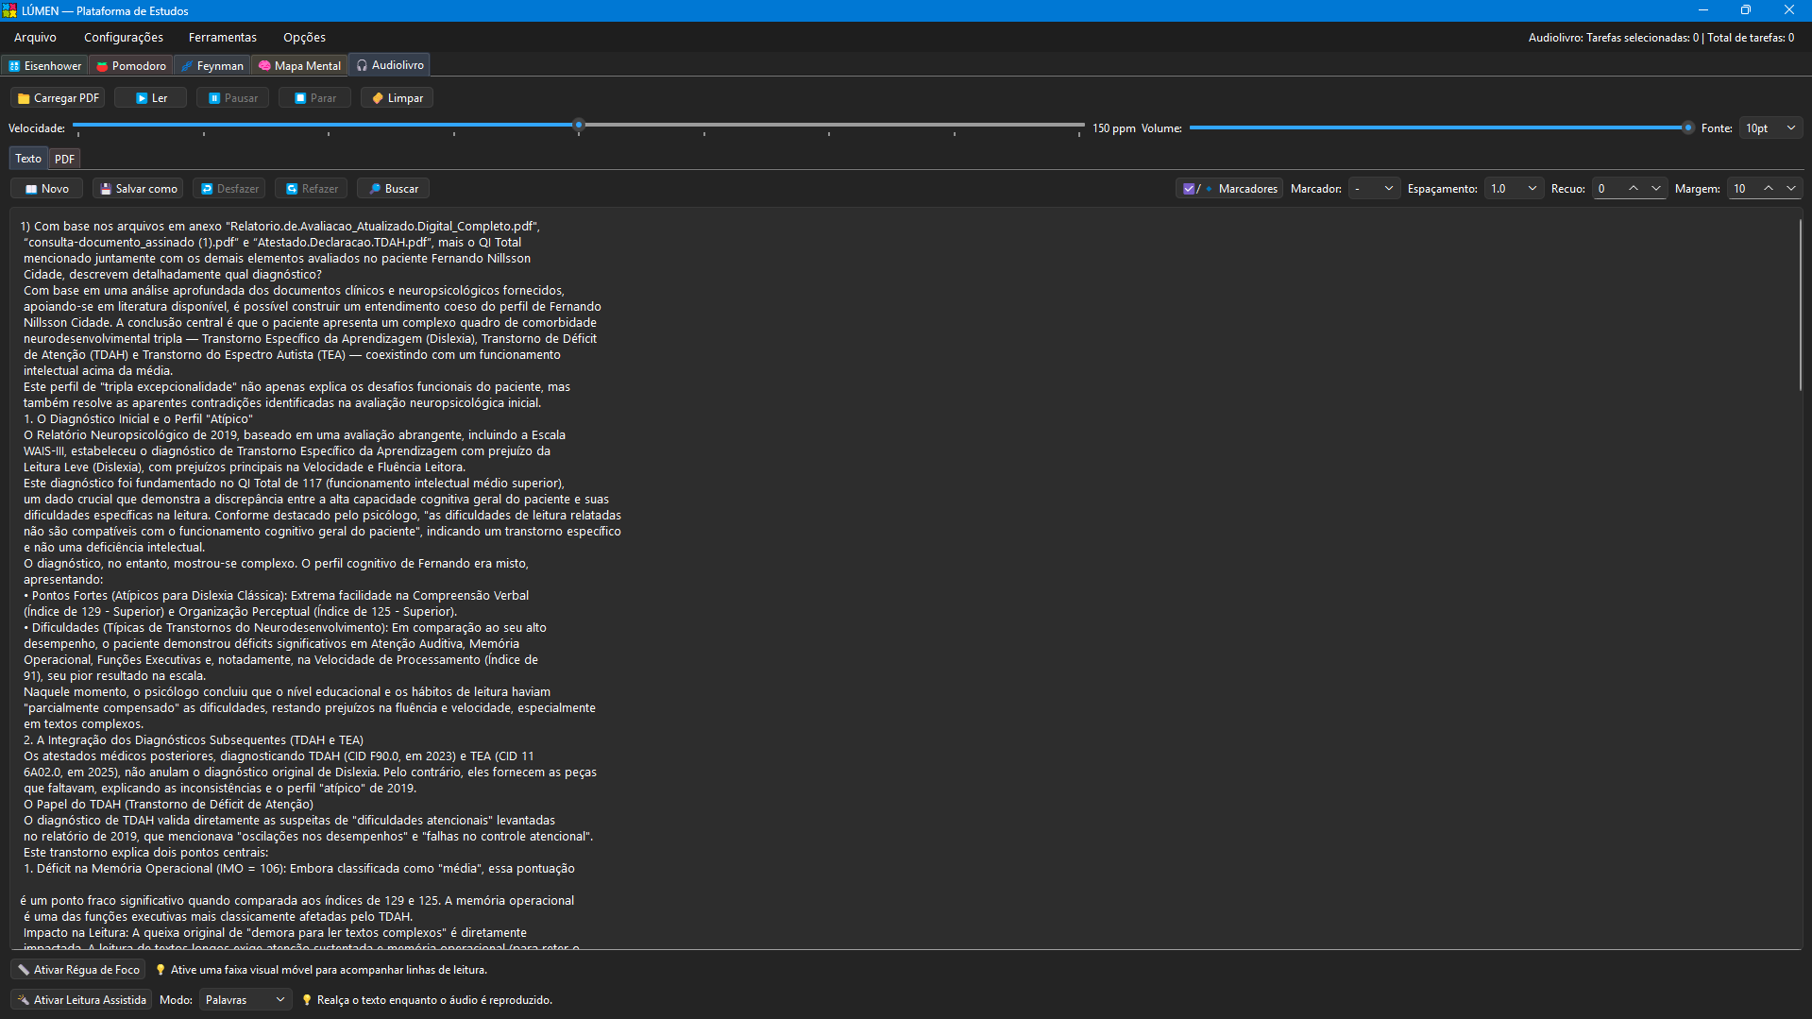The height and width of the screenshot is (1019, 1812).
Task: Open the Pomodoro timer tab
Action: click(x=131, y=66)
